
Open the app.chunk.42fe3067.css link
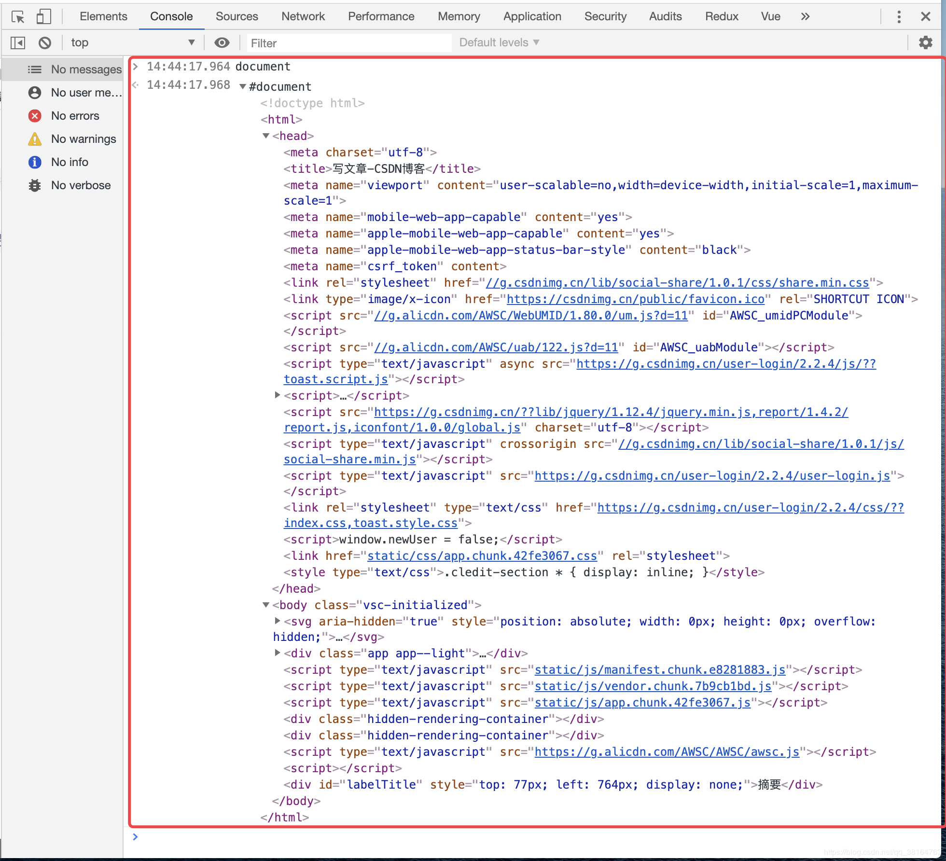[x=482, y=556]
